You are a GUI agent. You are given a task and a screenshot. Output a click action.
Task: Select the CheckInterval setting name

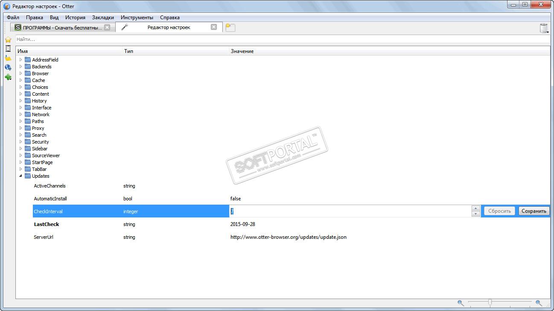click(x=48, y=211)
